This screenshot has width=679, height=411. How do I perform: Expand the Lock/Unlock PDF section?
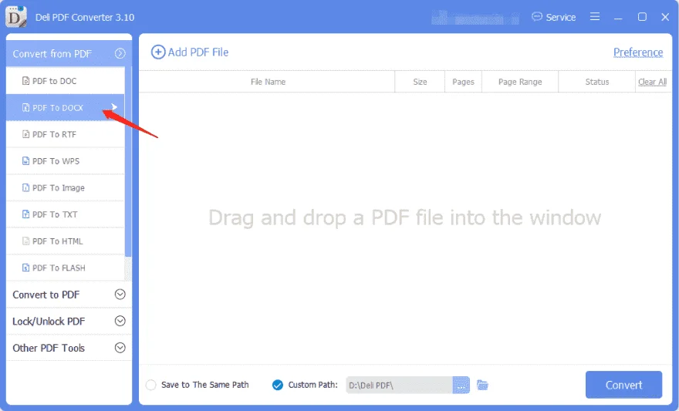point(120,321)
